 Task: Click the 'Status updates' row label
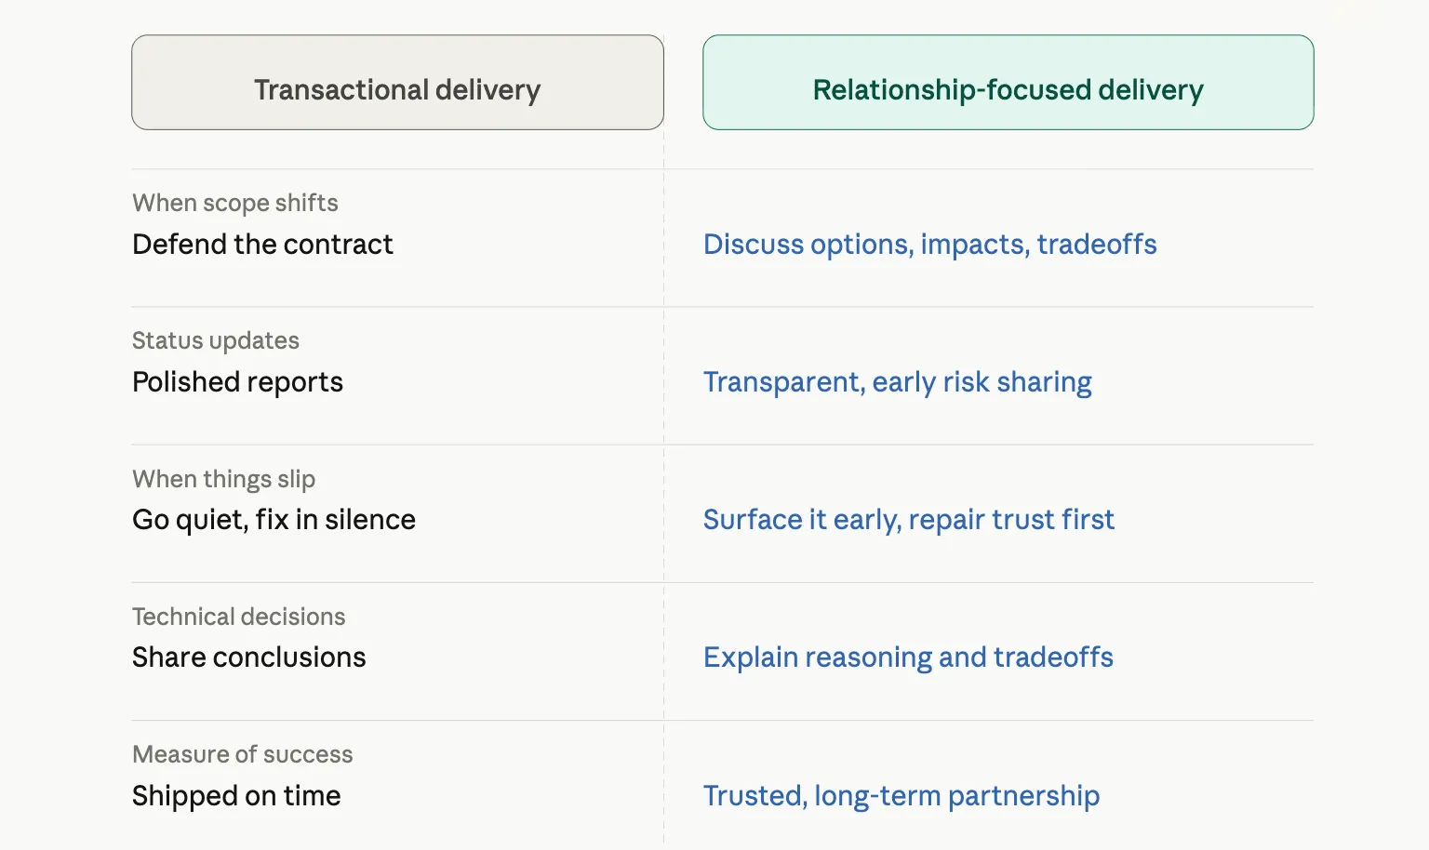tap(215, 340)
